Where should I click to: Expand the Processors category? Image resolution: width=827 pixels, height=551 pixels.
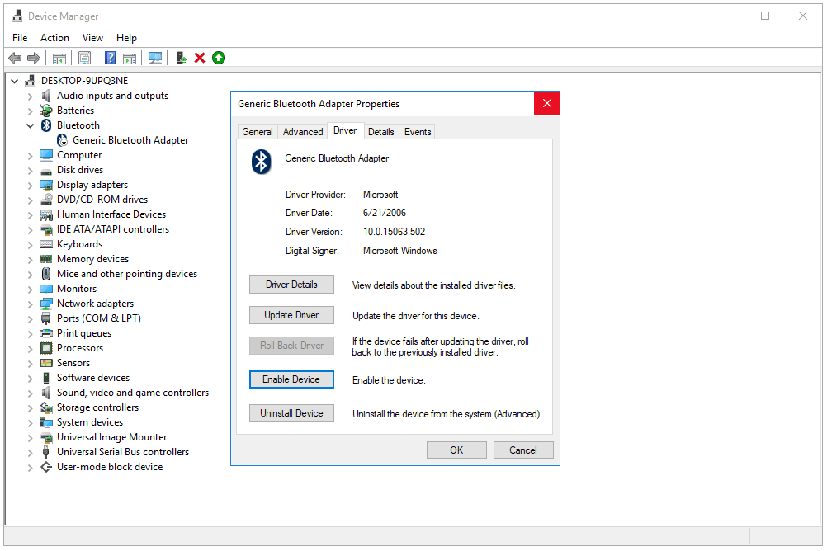31,349
